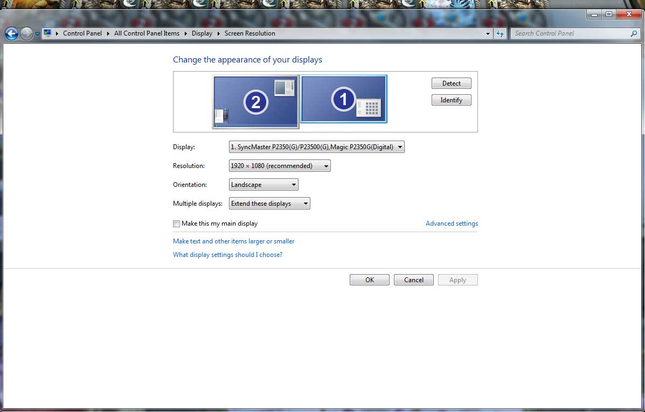This screenshot has width=645, height=412.
Task: Expand the address bar history dropdown
Action: [488, 33]
